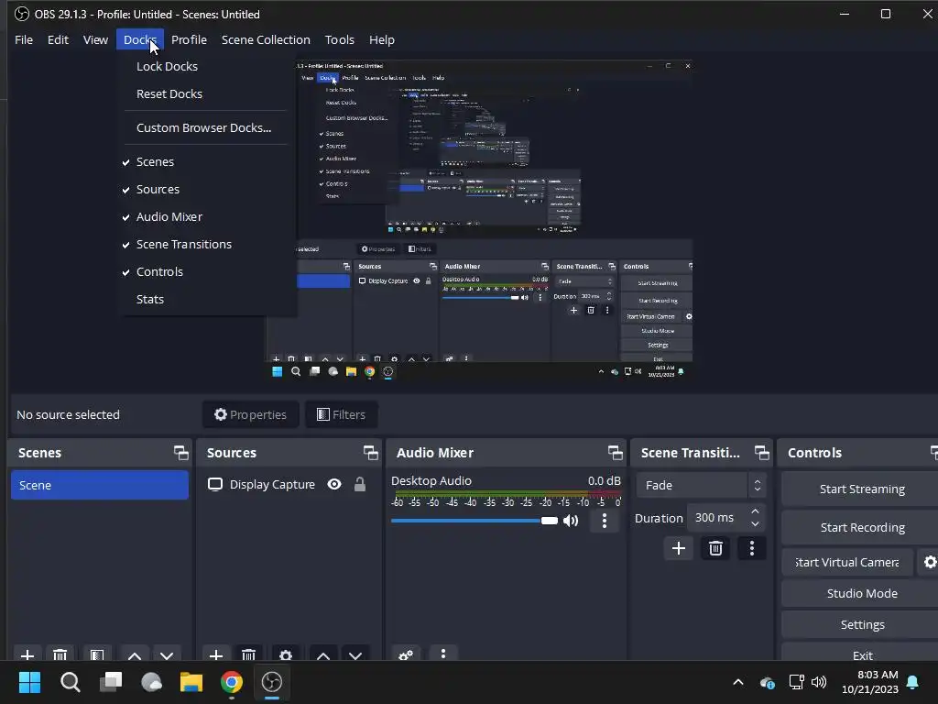Screen dimensions: 938x704
Task: Open advanced audio properties gears icon
Action: [x=406, y=654]
